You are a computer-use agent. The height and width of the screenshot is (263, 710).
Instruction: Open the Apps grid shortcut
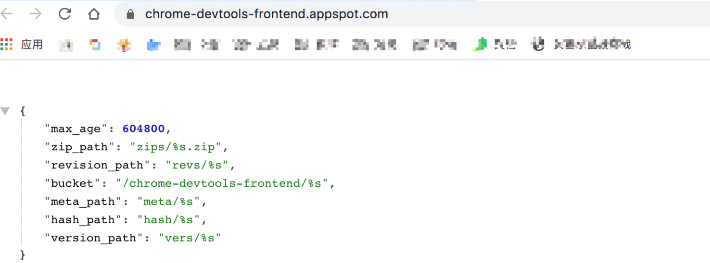tap(7, 45)
